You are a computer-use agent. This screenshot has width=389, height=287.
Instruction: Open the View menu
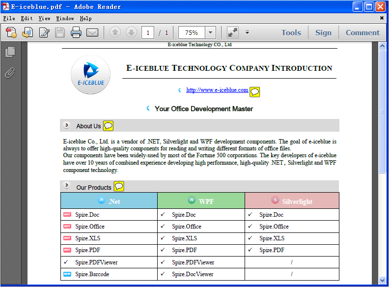(x=44, y=18)
